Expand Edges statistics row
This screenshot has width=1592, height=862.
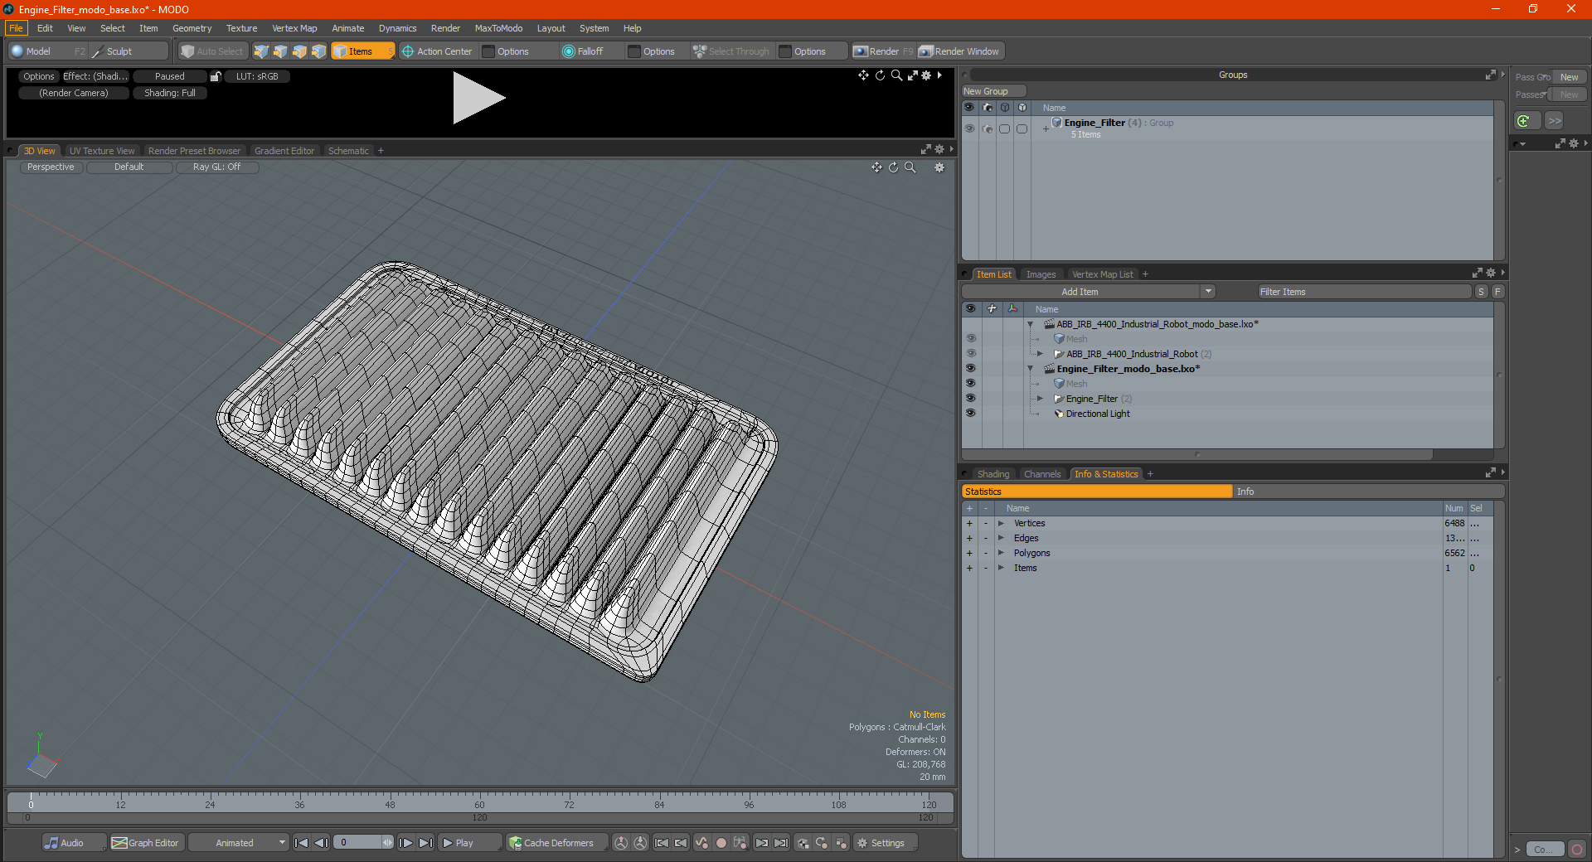[x=1001, y=538]
